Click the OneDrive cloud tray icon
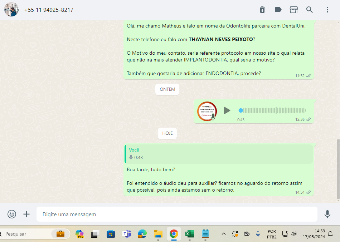 click(x=247, y=234)
